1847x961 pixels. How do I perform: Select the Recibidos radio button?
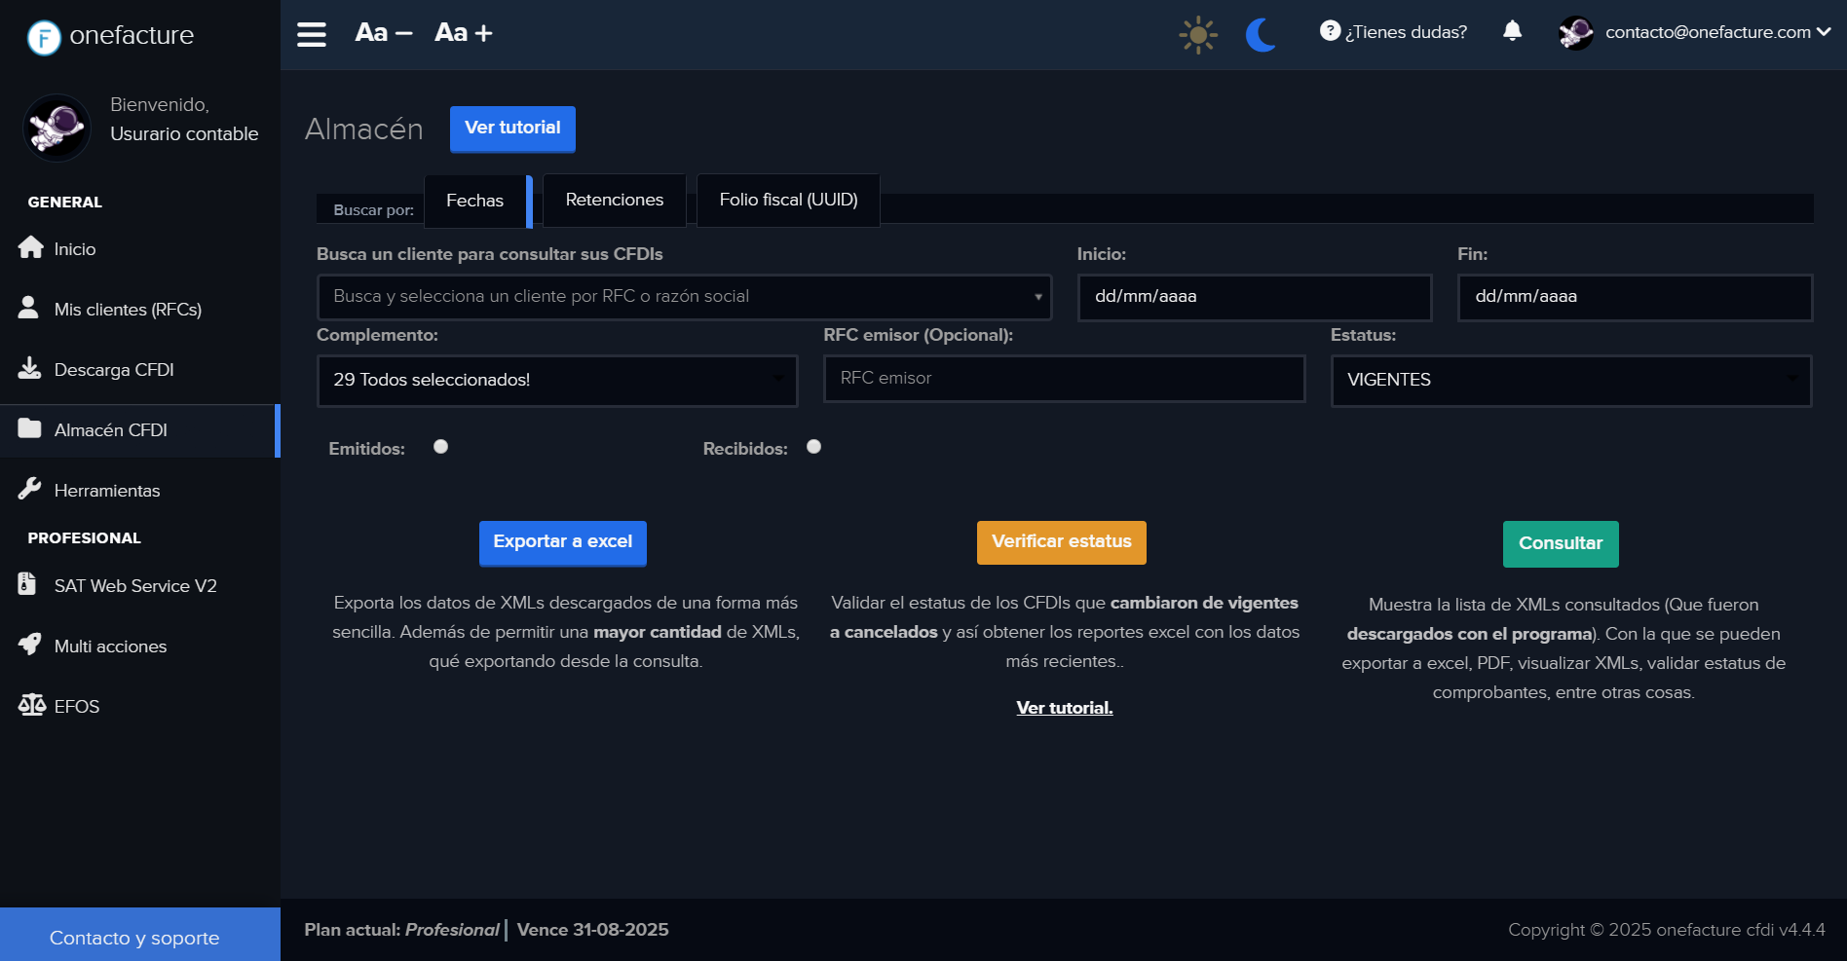point(814,447)
